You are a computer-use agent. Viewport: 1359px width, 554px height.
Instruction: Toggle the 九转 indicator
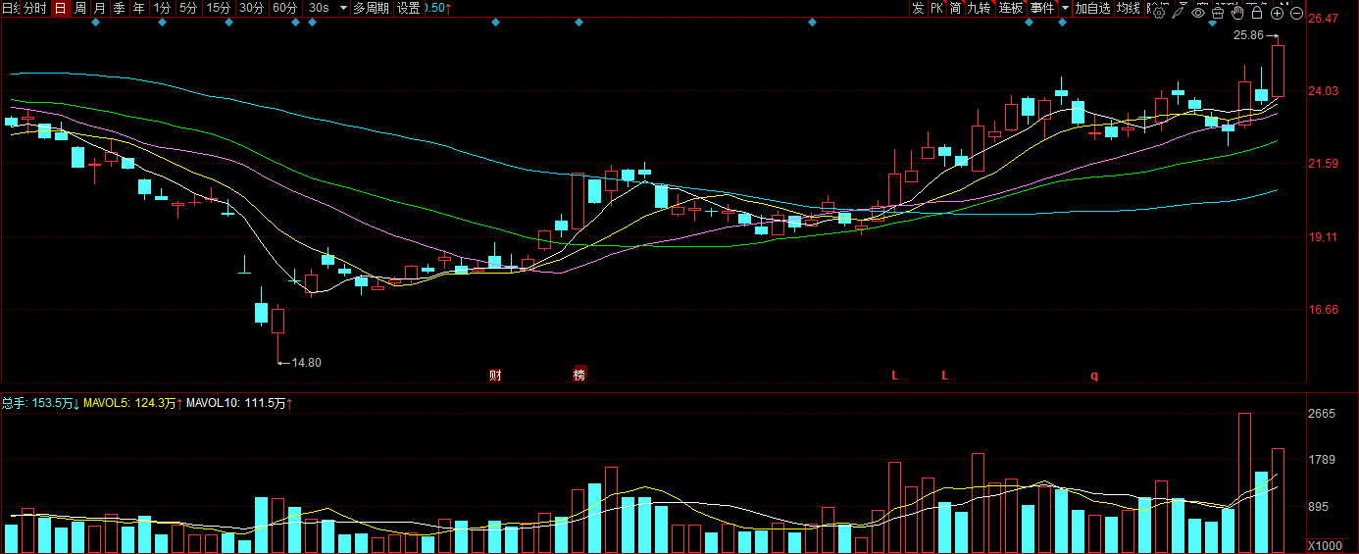pos(980,8)
